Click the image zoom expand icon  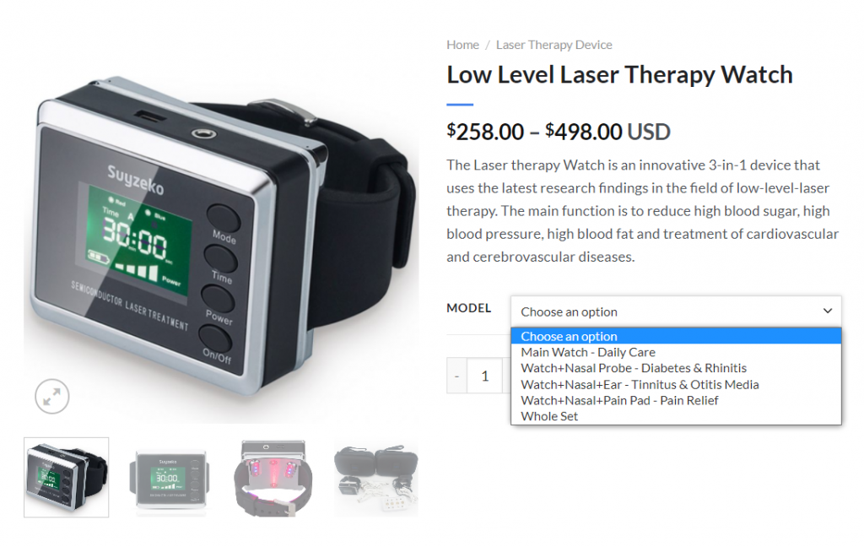(x=51, y=396)
